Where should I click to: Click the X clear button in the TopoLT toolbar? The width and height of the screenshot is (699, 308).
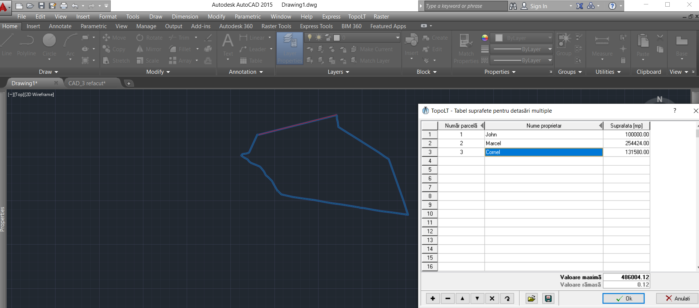[x=492, y=298]
